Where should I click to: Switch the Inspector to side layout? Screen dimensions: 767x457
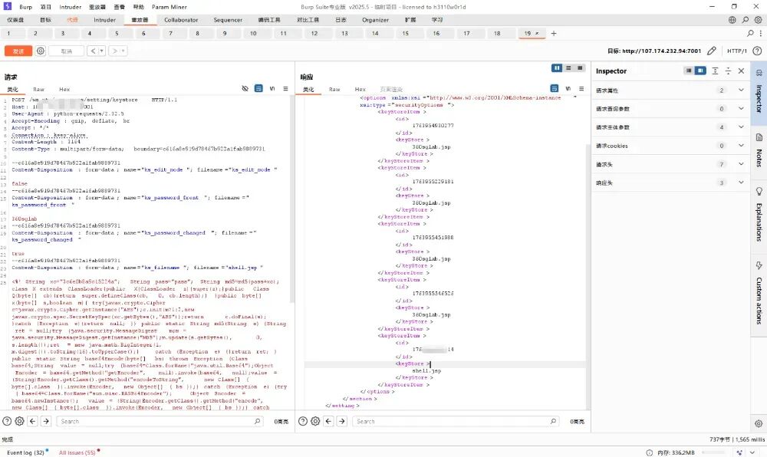click(x=700, y=71)
